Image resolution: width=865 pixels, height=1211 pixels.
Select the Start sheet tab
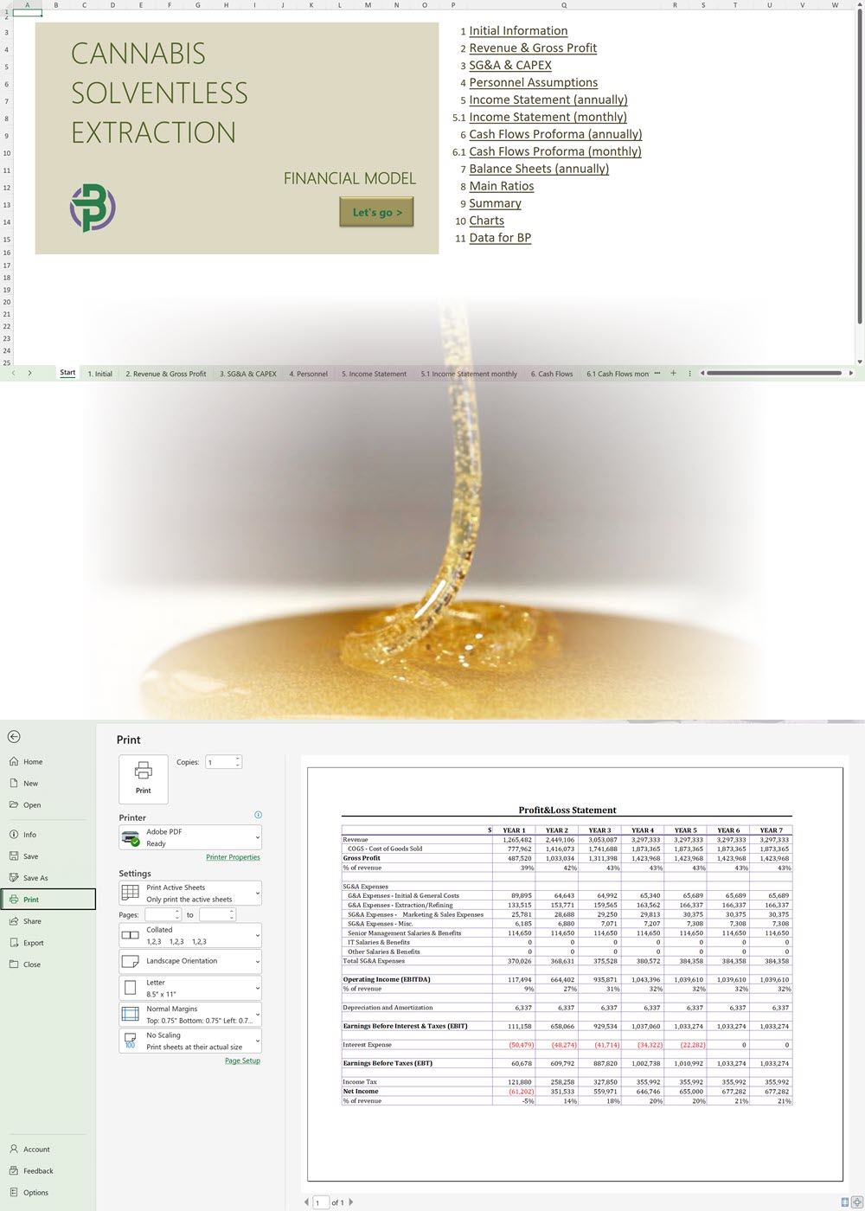(67, 373)
